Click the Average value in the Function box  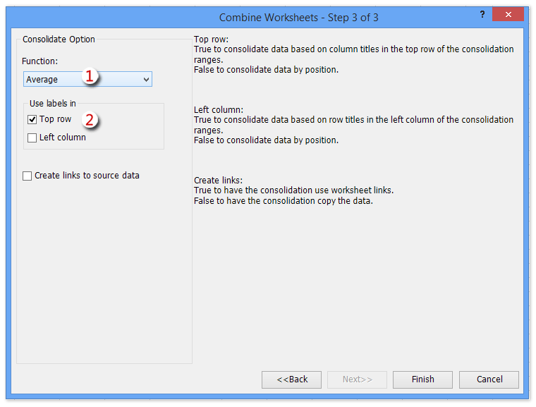(x=42, y=80)
